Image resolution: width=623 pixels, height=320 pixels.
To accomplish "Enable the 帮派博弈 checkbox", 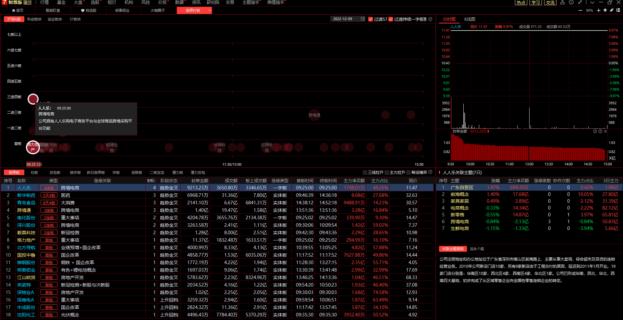I will (x=409, y=173).
